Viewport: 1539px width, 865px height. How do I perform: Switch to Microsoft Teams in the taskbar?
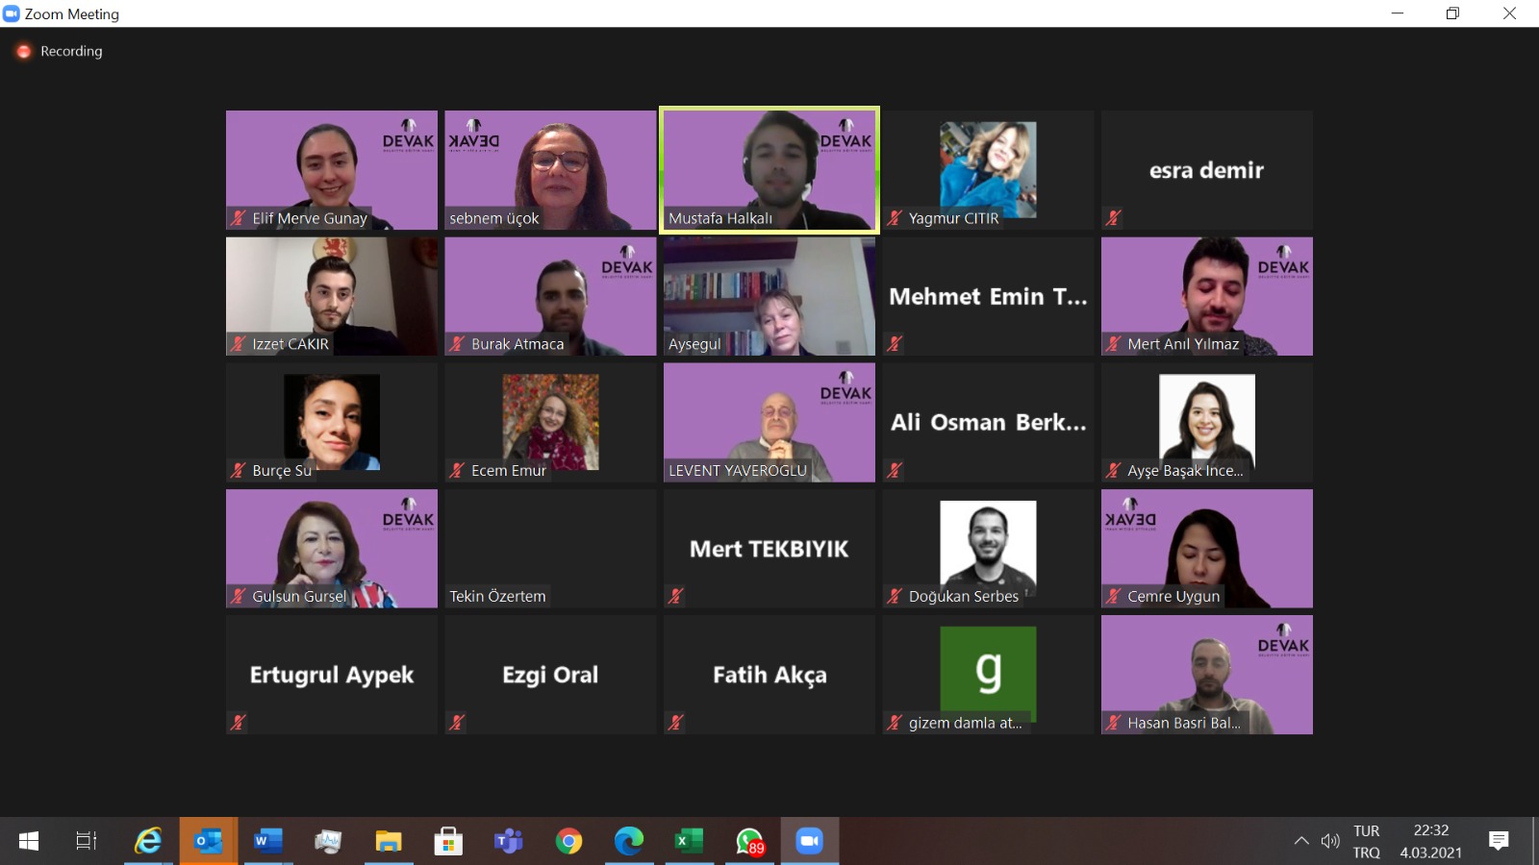pyautogui.click(x=508, y=842)
